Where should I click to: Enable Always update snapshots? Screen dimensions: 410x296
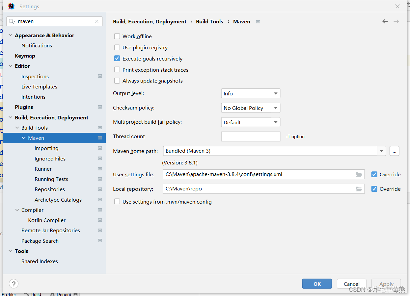point(117,81)
